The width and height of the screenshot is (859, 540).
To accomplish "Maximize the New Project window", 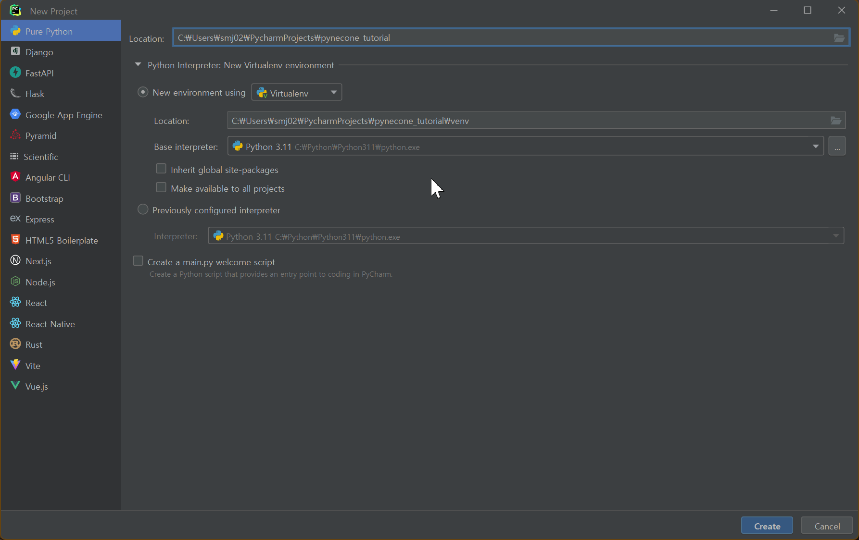I will pos(808,10).
